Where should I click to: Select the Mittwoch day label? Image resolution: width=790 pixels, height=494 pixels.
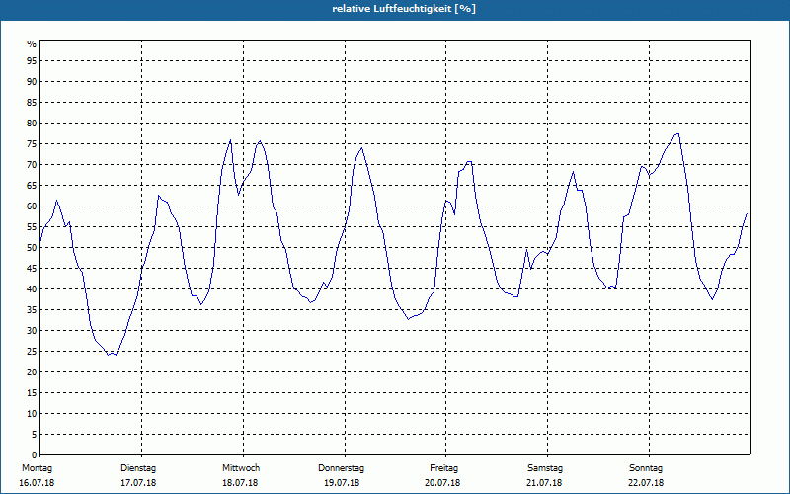coord(241,468)
